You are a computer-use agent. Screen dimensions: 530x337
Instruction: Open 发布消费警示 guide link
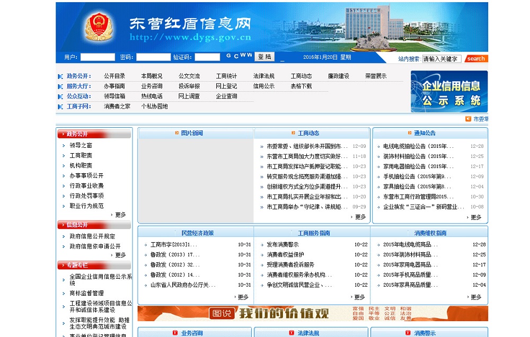click(x=282, y=245)
